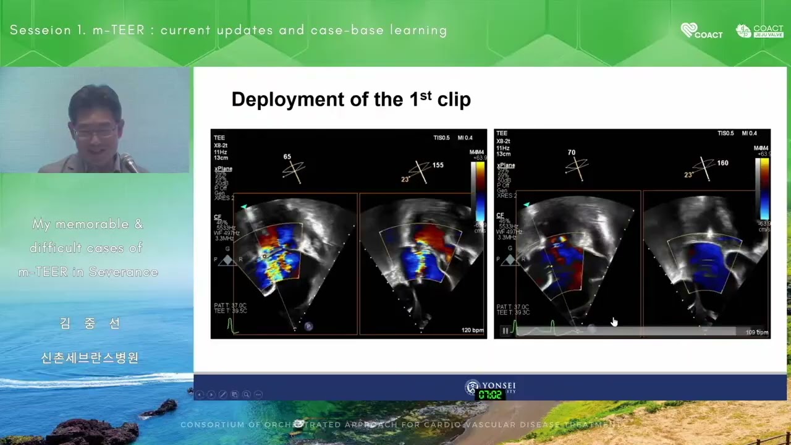
Task: Click the round 'P' marker on left echo clip
Action: (308, 326)
